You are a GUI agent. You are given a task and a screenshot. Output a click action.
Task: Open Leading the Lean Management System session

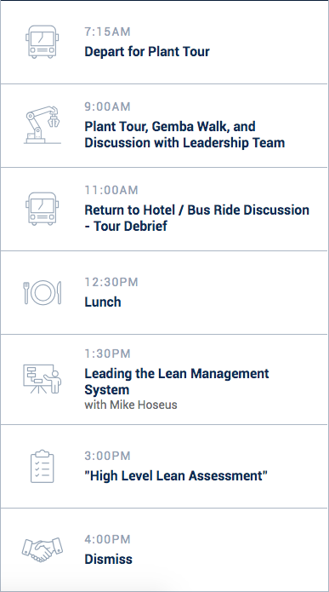(177, 382)
